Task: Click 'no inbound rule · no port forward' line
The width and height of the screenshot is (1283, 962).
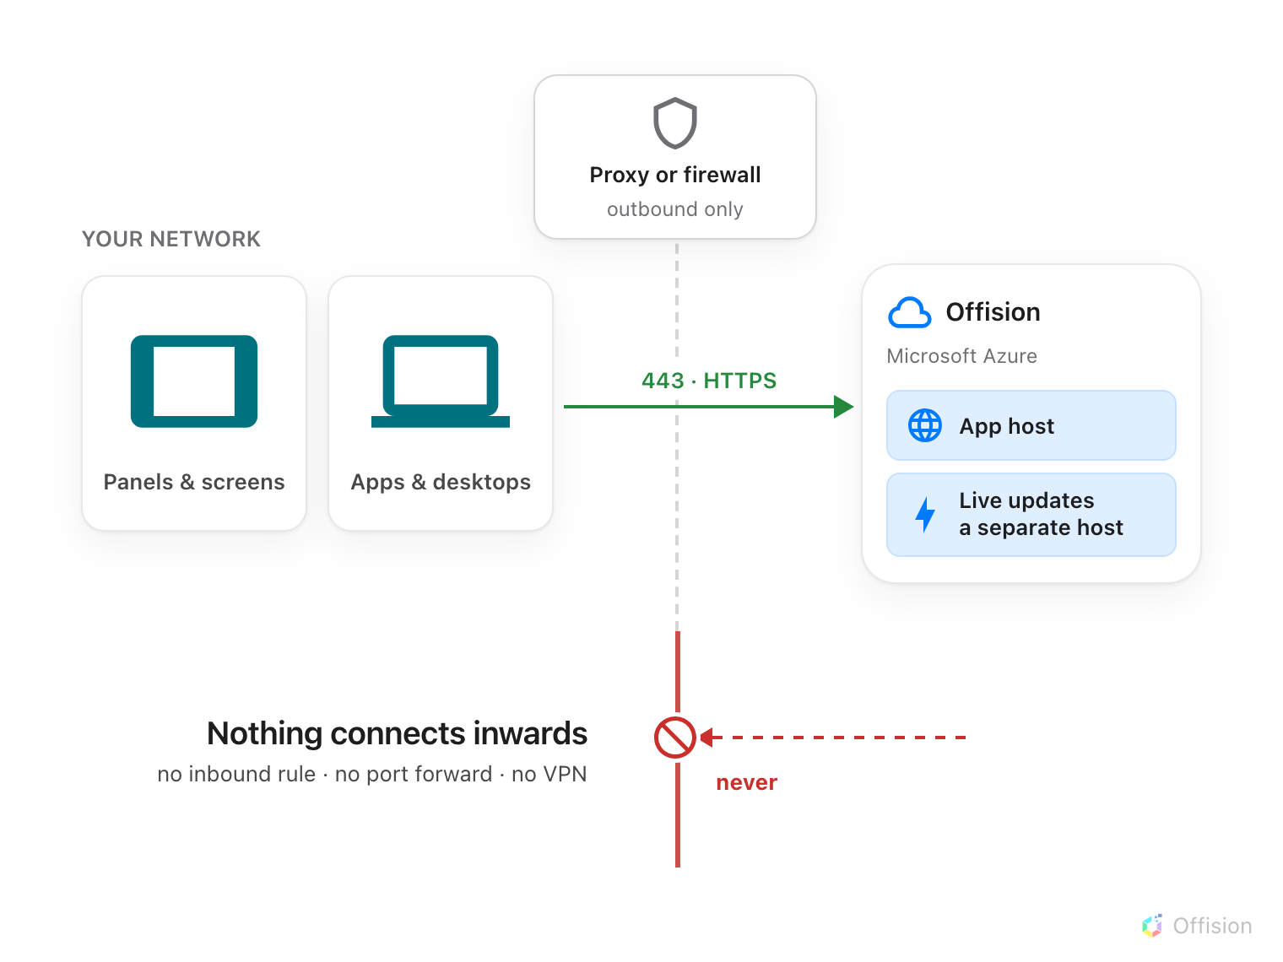Action: (372, 774)
